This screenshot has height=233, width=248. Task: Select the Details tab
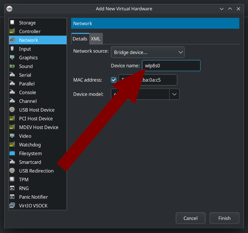coord(80,39)
